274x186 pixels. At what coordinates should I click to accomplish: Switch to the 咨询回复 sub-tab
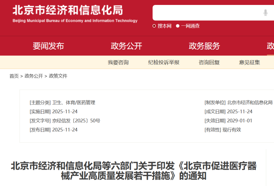tap(209, 62)
